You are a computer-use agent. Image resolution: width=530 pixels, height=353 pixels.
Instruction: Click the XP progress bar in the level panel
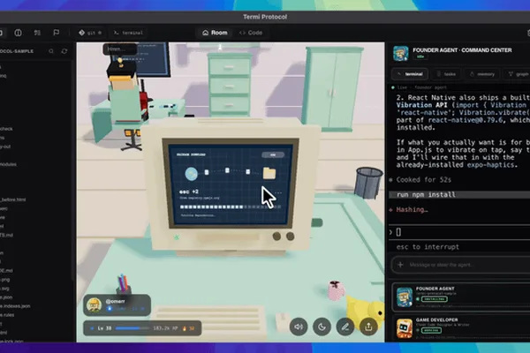point(132,328)
